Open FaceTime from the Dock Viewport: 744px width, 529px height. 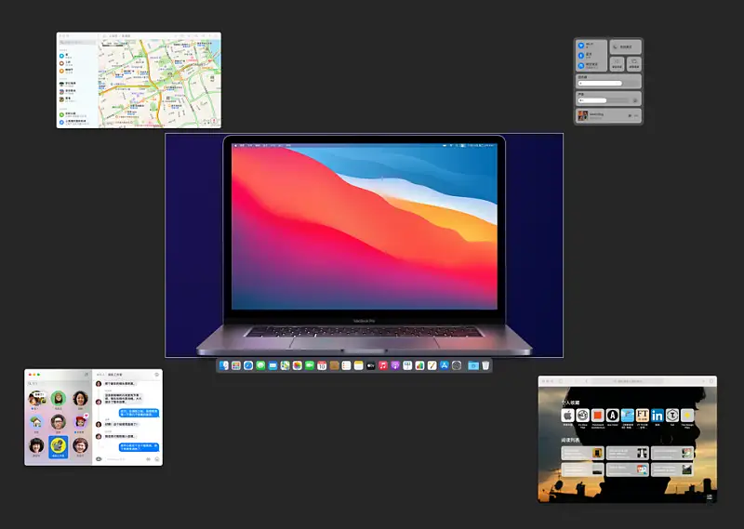point(310,365)
